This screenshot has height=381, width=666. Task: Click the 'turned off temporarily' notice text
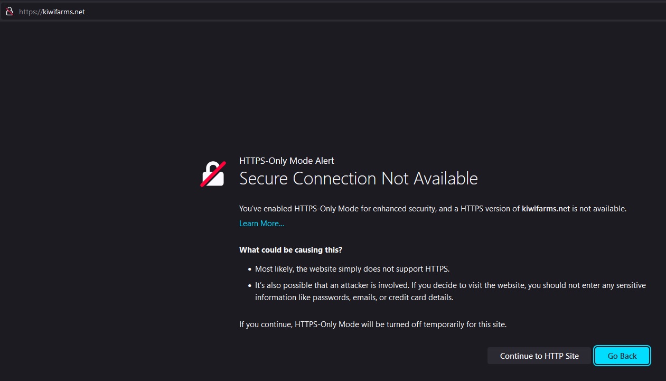pyautogui.click(x=373, y=324)
